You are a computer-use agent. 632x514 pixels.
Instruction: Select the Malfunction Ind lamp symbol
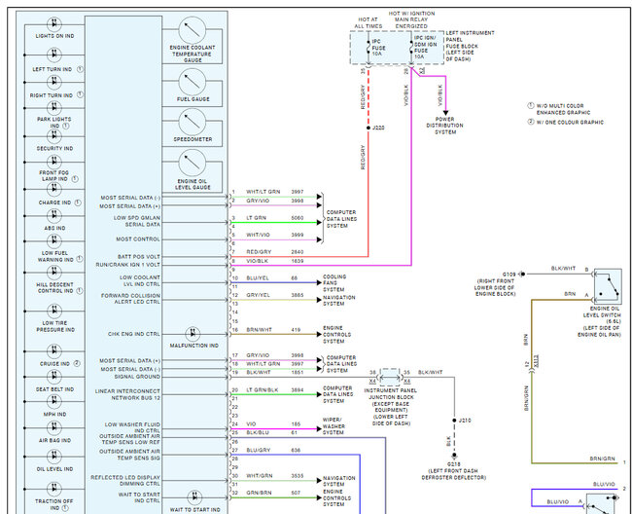[193, 334]
